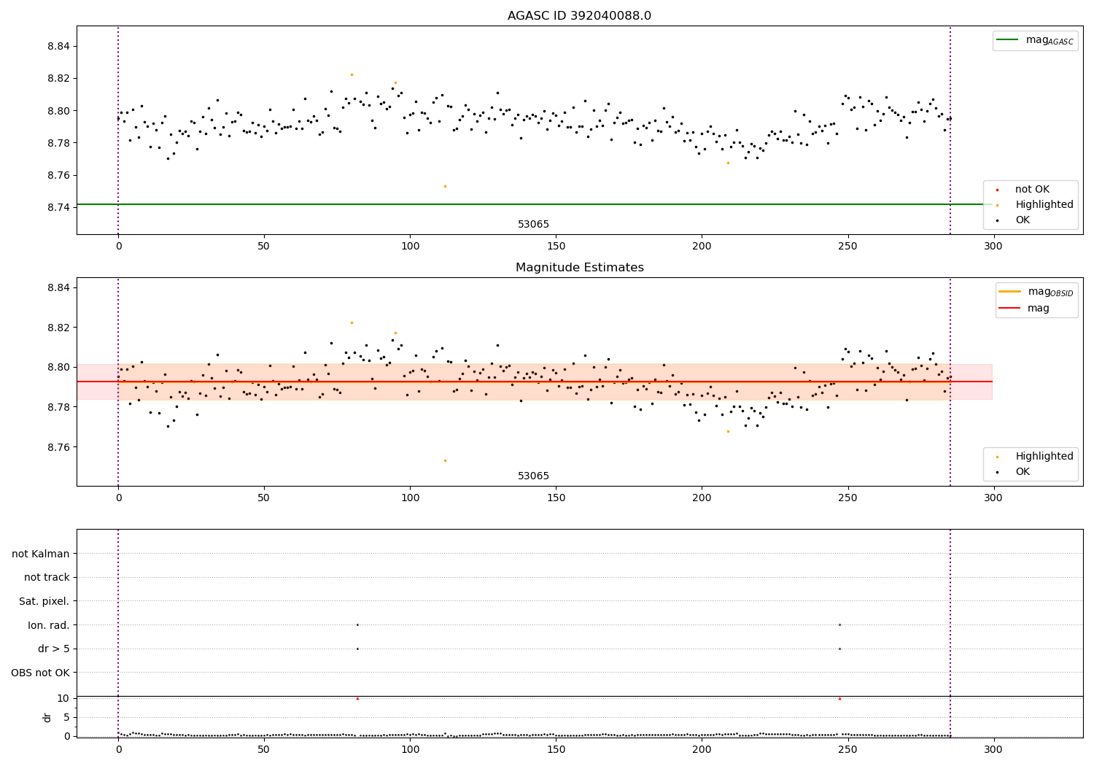Click the '53065' label in the top plot
The width and height of the screenshot is (1094, 766).
(x=533, y=225)
